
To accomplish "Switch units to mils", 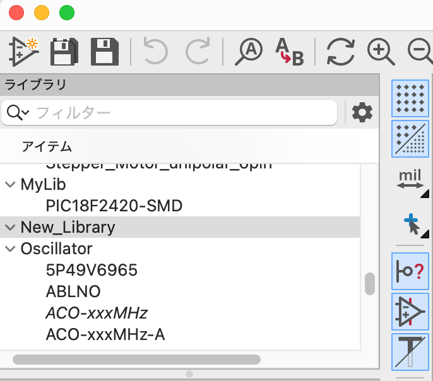I will coord(410,179).
